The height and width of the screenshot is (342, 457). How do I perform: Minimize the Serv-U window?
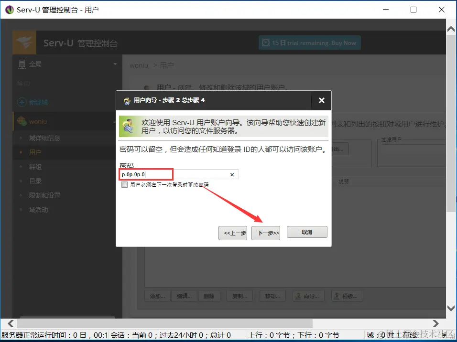pyautogui.click(x=386, y=10)
